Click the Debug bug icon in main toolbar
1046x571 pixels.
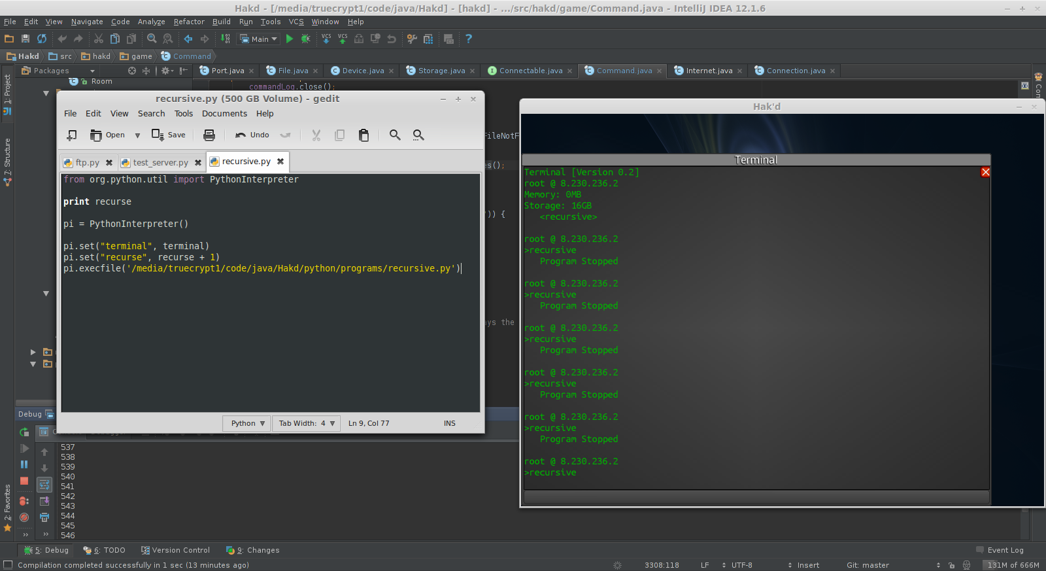tap(305, 39)
